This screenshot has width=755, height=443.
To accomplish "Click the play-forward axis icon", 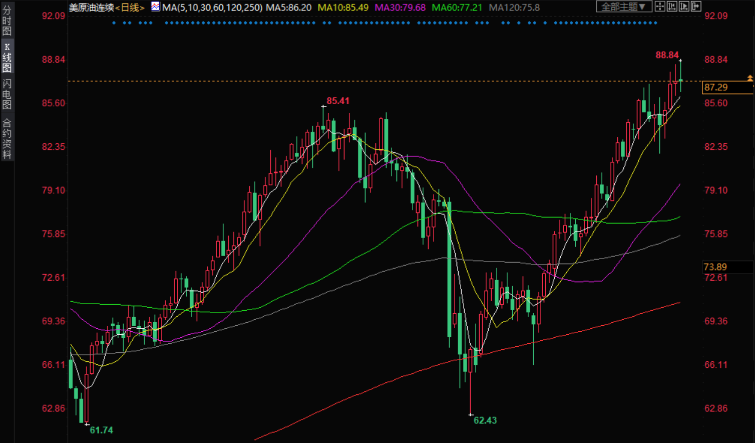I will [683, 7].
